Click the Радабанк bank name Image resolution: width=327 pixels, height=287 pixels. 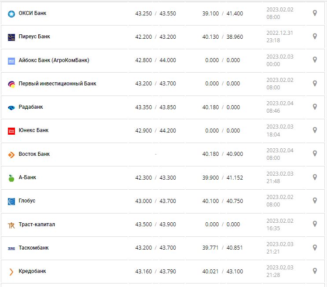click(x=31, y=107)
